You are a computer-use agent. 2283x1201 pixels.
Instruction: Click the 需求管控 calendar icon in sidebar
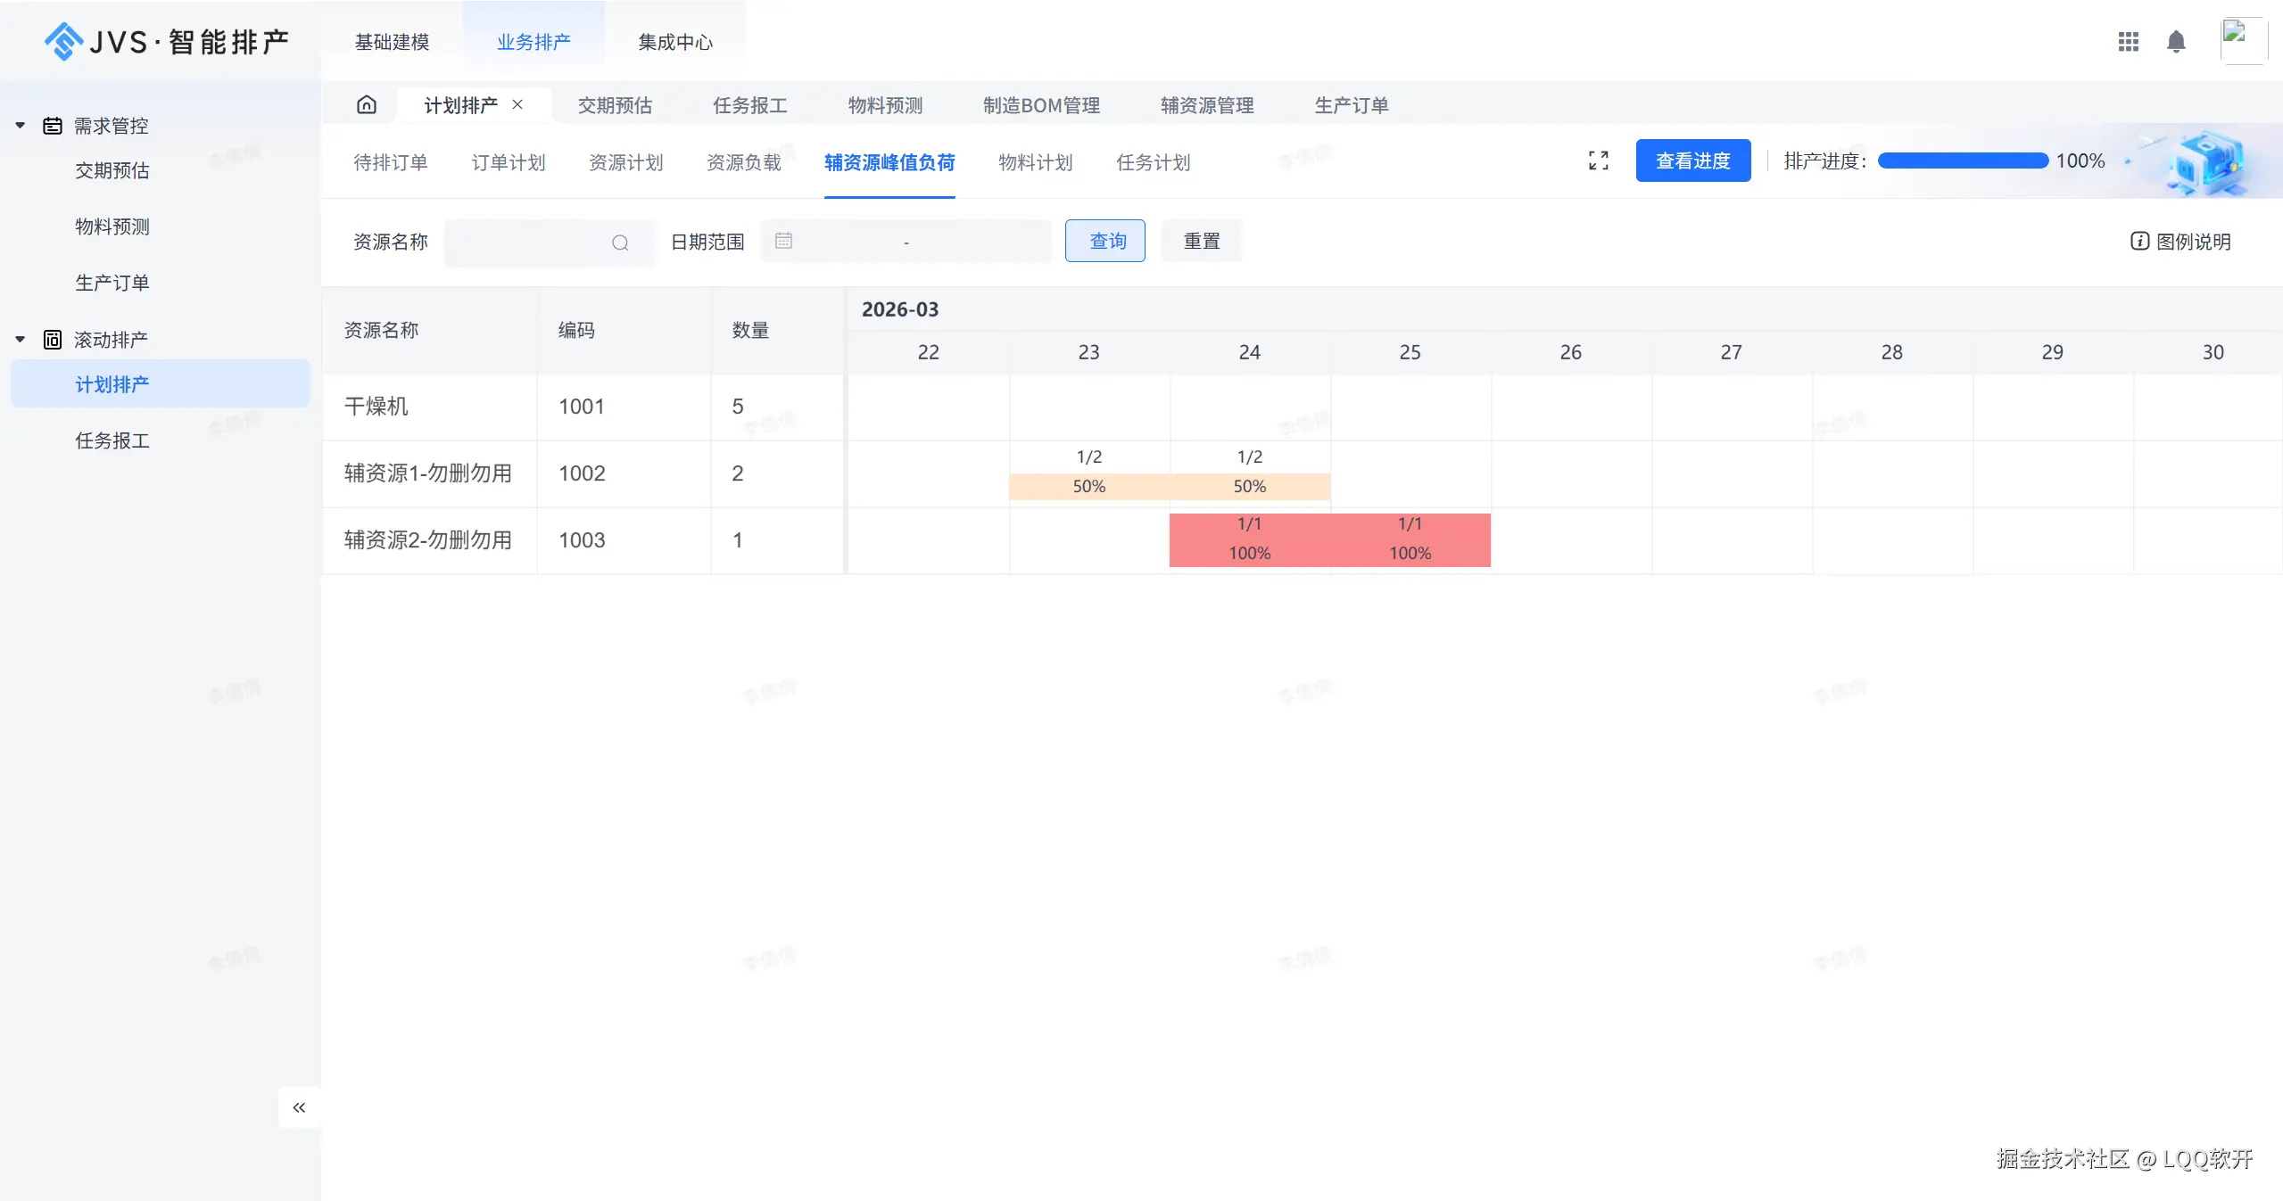[x=52, y=125]
